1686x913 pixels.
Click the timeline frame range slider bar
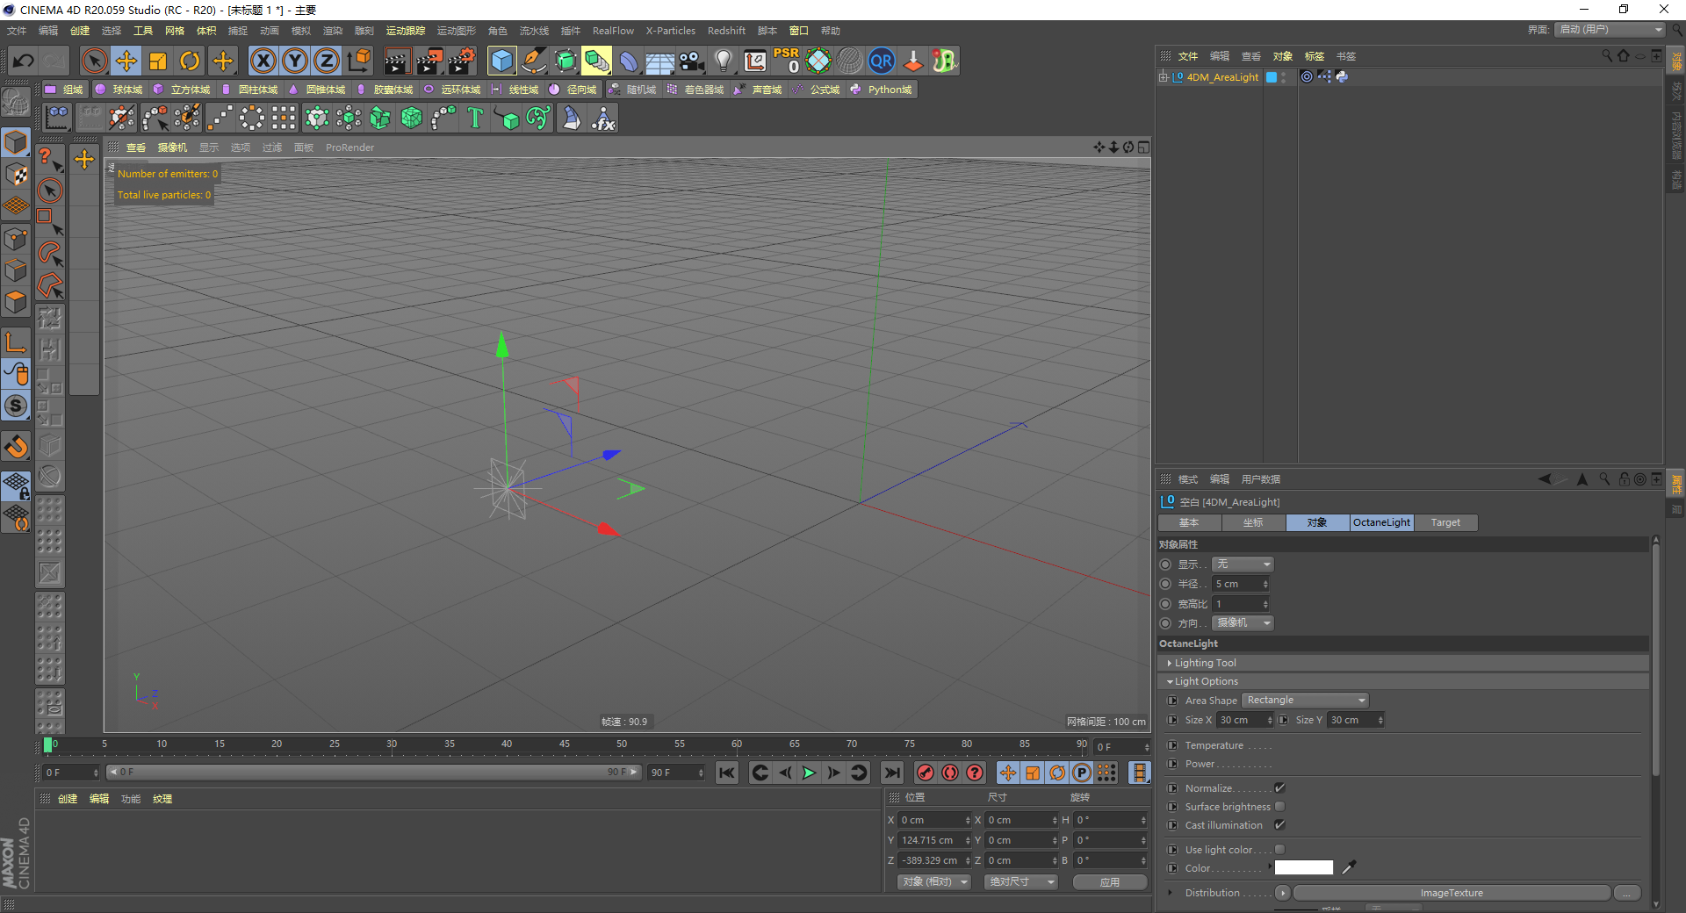[x=373, y=773]
